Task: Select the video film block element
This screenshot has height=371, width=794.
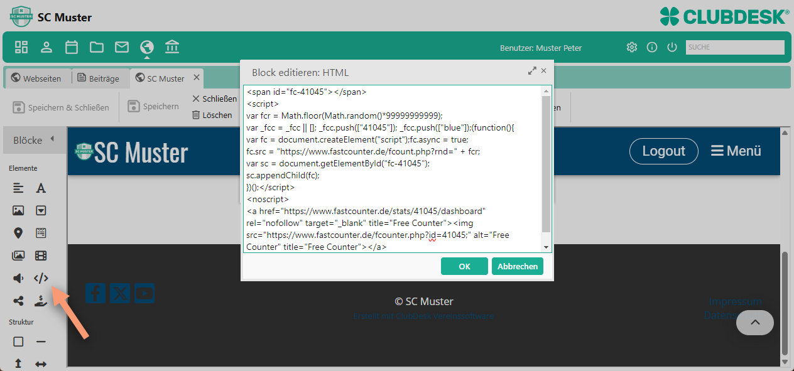Action: [x=41, y=255]
